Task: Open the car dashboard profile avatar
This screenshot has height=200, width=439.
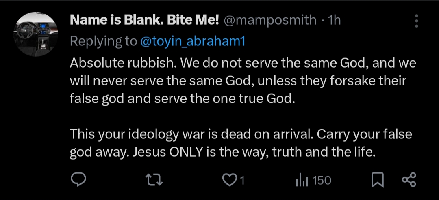Action: coord(36,35)
